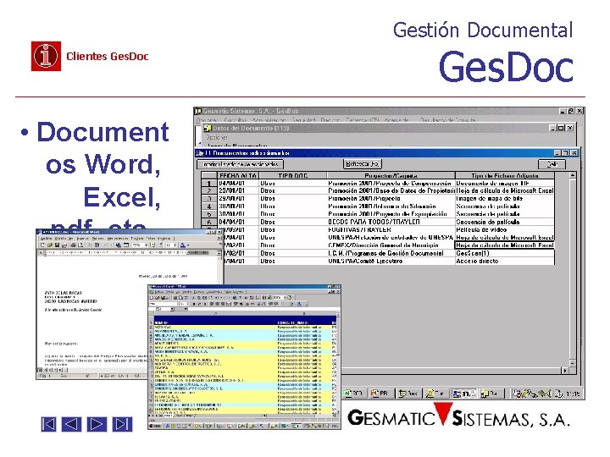Click the Save diskette icon in Word toolbar
The height and width of the screenshot is (457, 610).
(57, 245)
